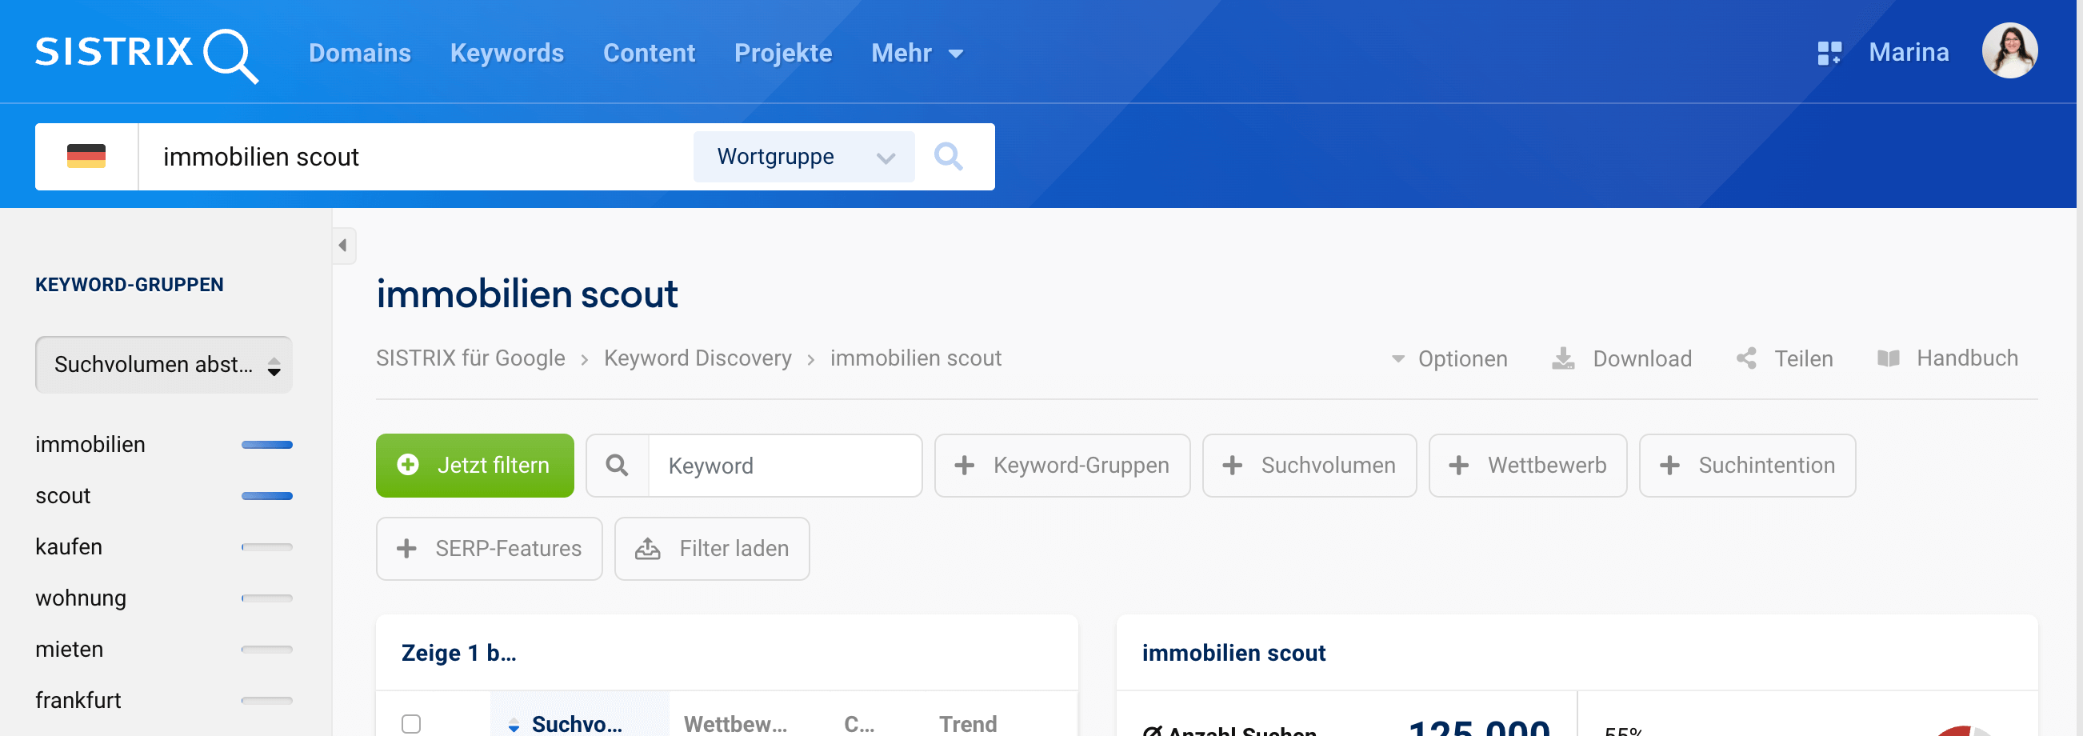This screenshot has width=2083, height=736.
Task: Click the Filter laden upload icon
Action: (648, 549)
